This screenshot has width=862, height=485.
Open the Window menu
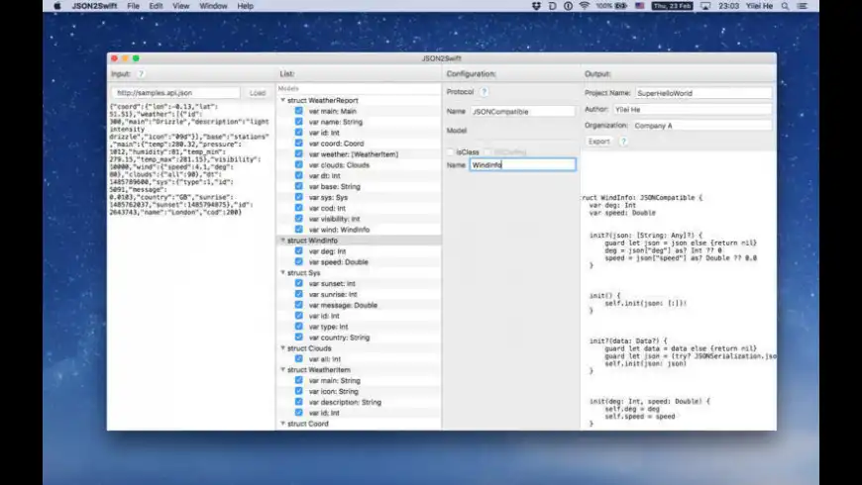coord(213,6)
